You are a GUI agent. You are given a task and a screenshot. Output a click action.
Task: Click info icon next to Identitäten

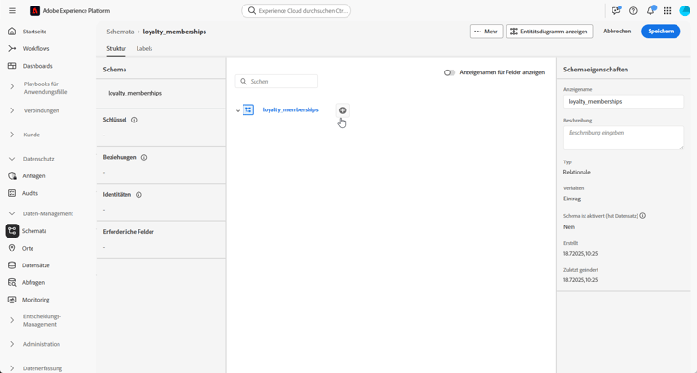pyautogui.click(x=138, y=195)
